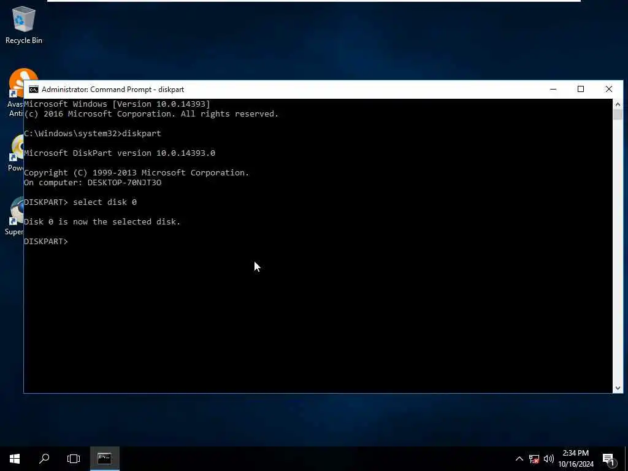
Task: Click the 'C:\Windows\system32>diskpart' line
Action: (x=93, y=133)
